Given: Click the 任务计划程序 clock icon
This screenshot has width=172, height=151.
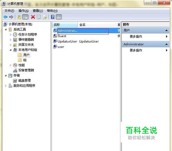Looking at the screenshot, I should point(15,34).
